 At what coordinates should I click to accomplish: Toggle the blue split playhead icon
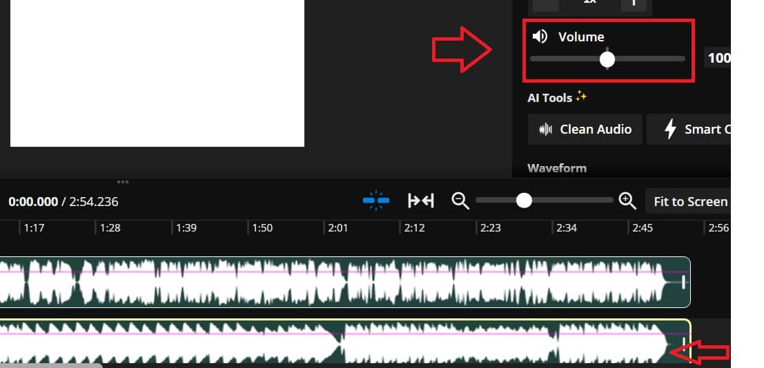(376, 201)
